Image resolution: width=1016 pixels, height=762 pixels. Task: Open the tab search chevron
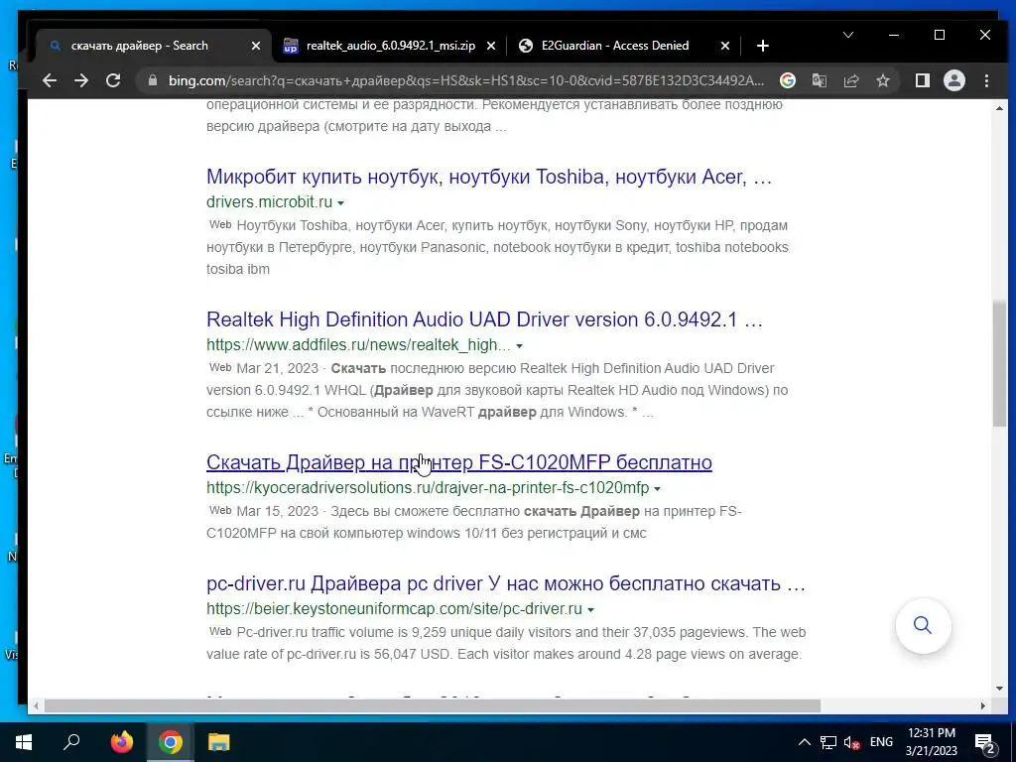847,35
